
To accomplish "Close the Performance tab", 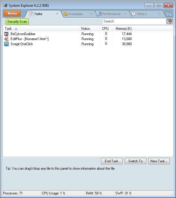I will pyautogui.click(x=126, y=14).
